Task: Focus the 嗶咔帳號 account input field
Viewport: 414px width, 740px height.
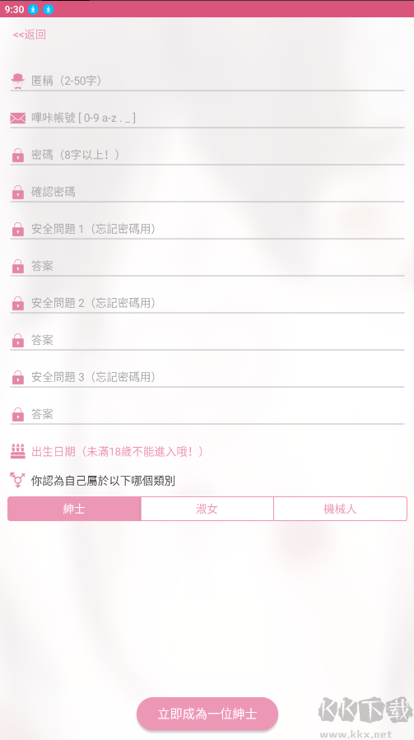Action: coord(217,118)
